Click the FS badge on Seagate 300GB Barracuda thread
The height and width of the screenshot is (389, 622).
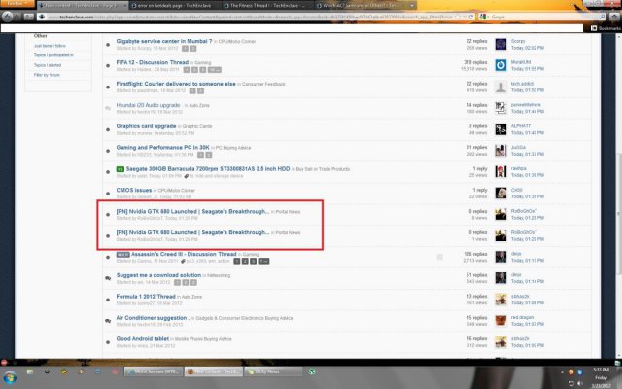coord(121,169)
